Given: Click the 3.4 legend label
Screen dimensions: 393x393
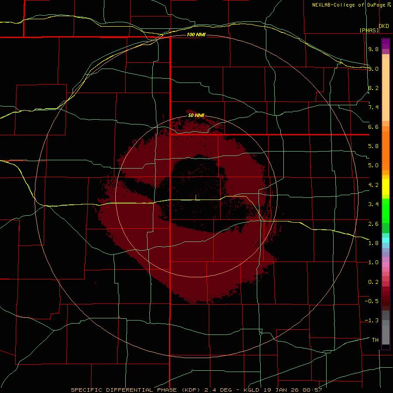Looking at the screenshot, I should point(373,204).
